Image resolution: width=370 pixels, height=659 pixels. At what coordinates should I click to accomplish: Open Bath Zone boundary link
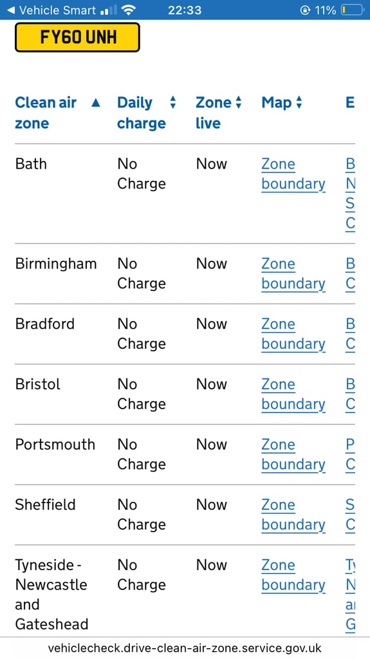(x=293, y=174)
